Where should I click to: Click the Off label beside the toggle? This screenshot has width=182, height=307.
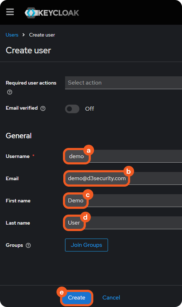(89, 109)
